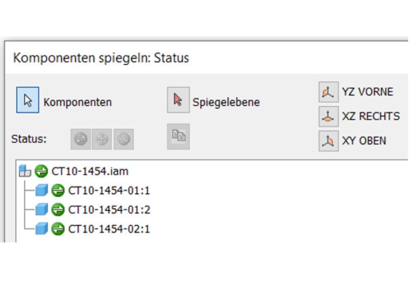411x287 pixels.
Task: Toggle mirror status of CT10-1454-02:1
Action: click(x=58, y=229)
